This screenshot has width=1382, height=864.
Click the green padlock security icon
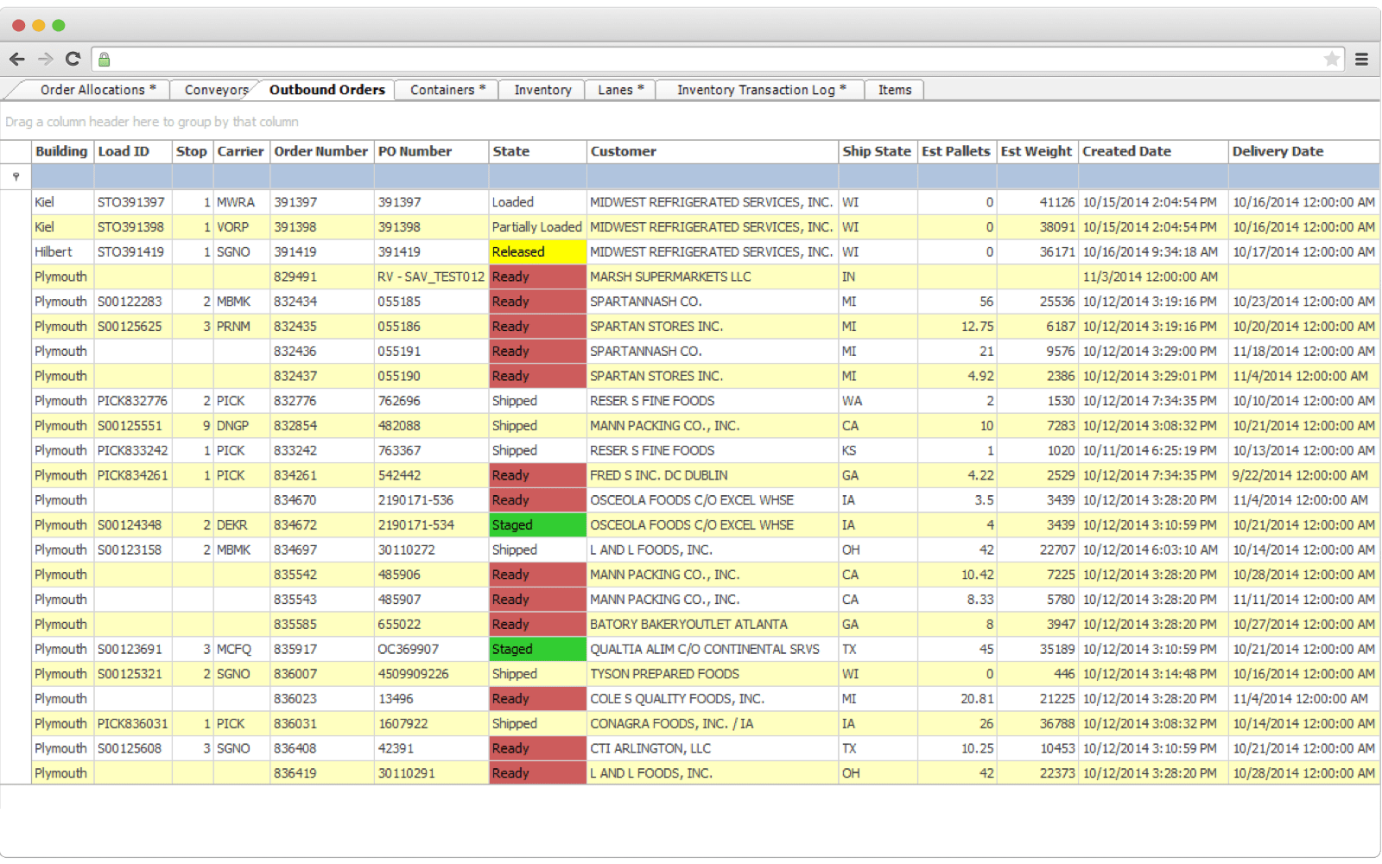tap(104, 60)
